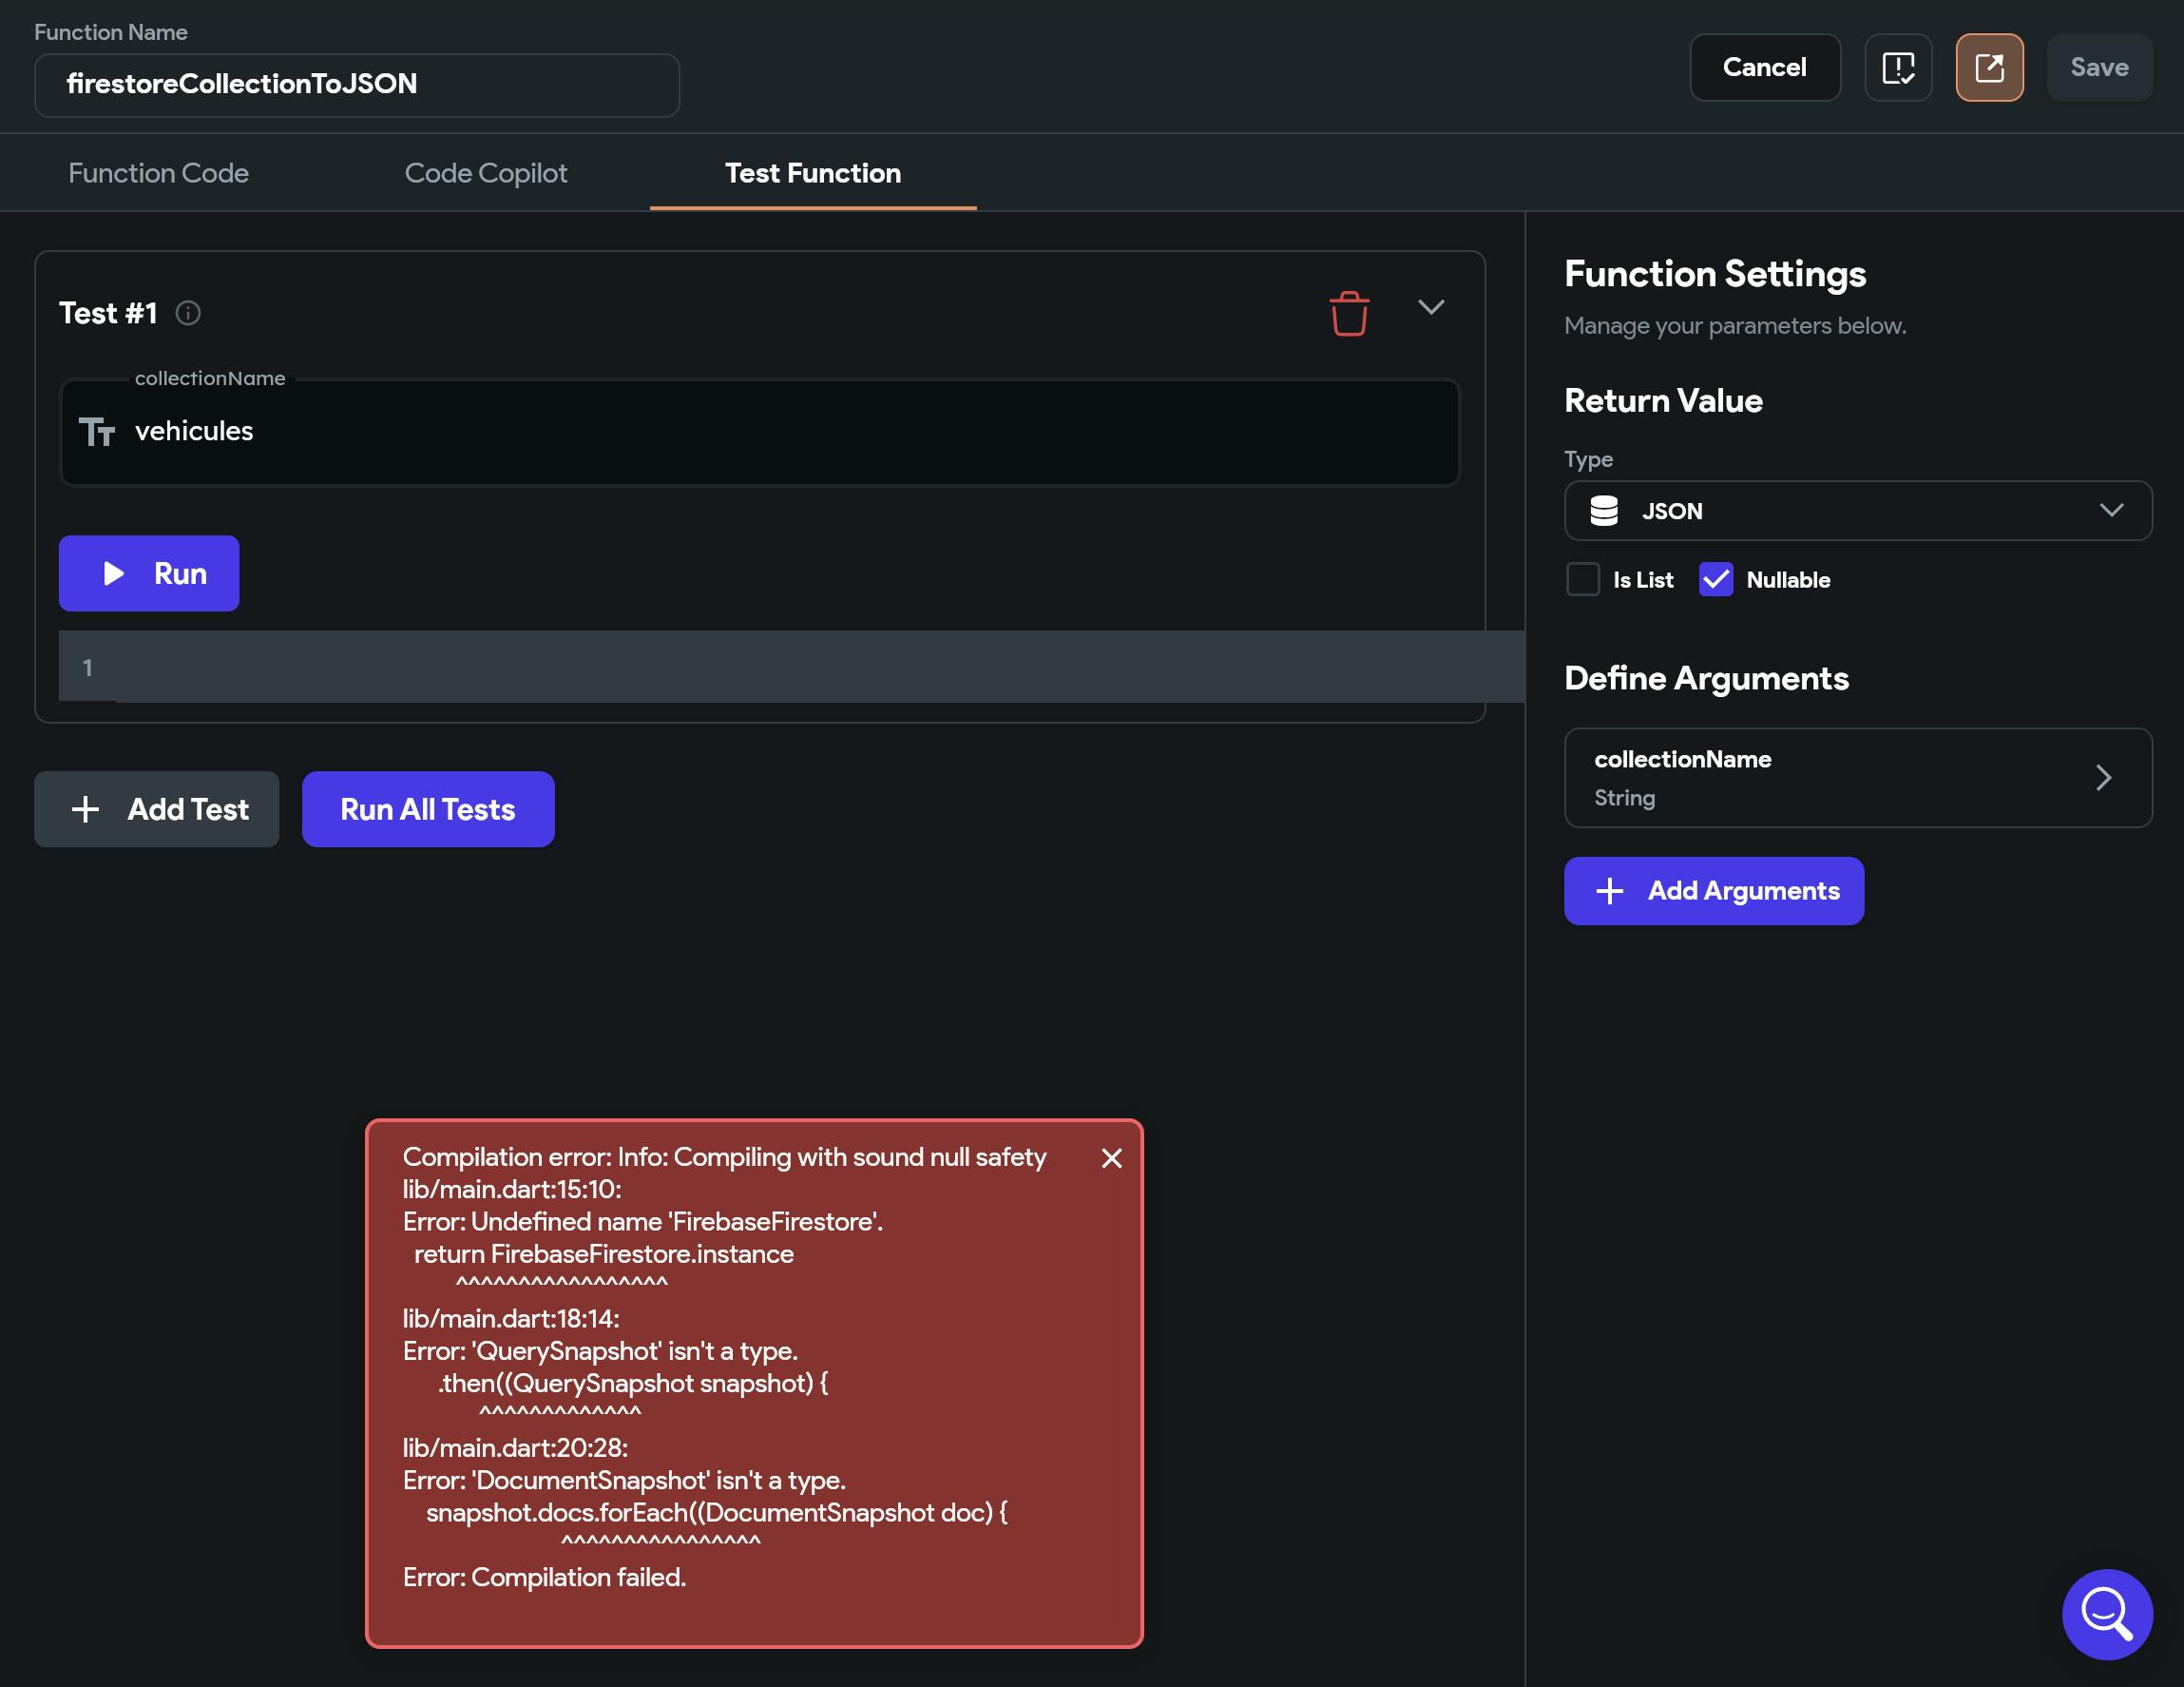The height and width of the screenshot is (1687, 2184).
Task: Click the info icon beside Test #1
Action: tap(188, 313)
